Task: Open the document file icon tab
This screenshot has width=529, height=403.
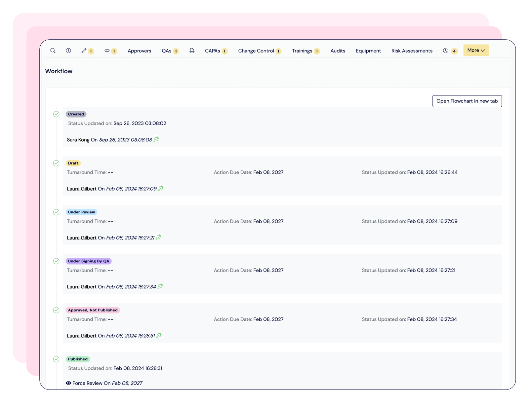Action: coord(192,51)
